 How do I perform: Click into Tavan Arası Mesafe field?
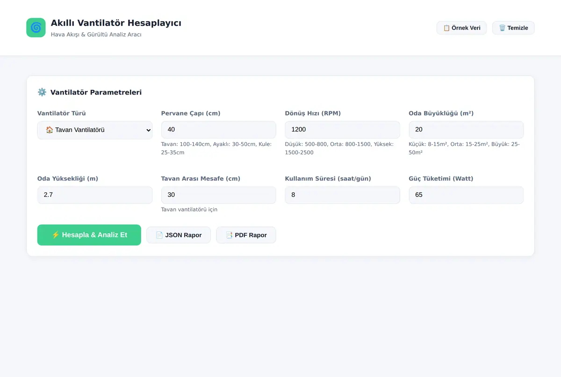point(219,195)
